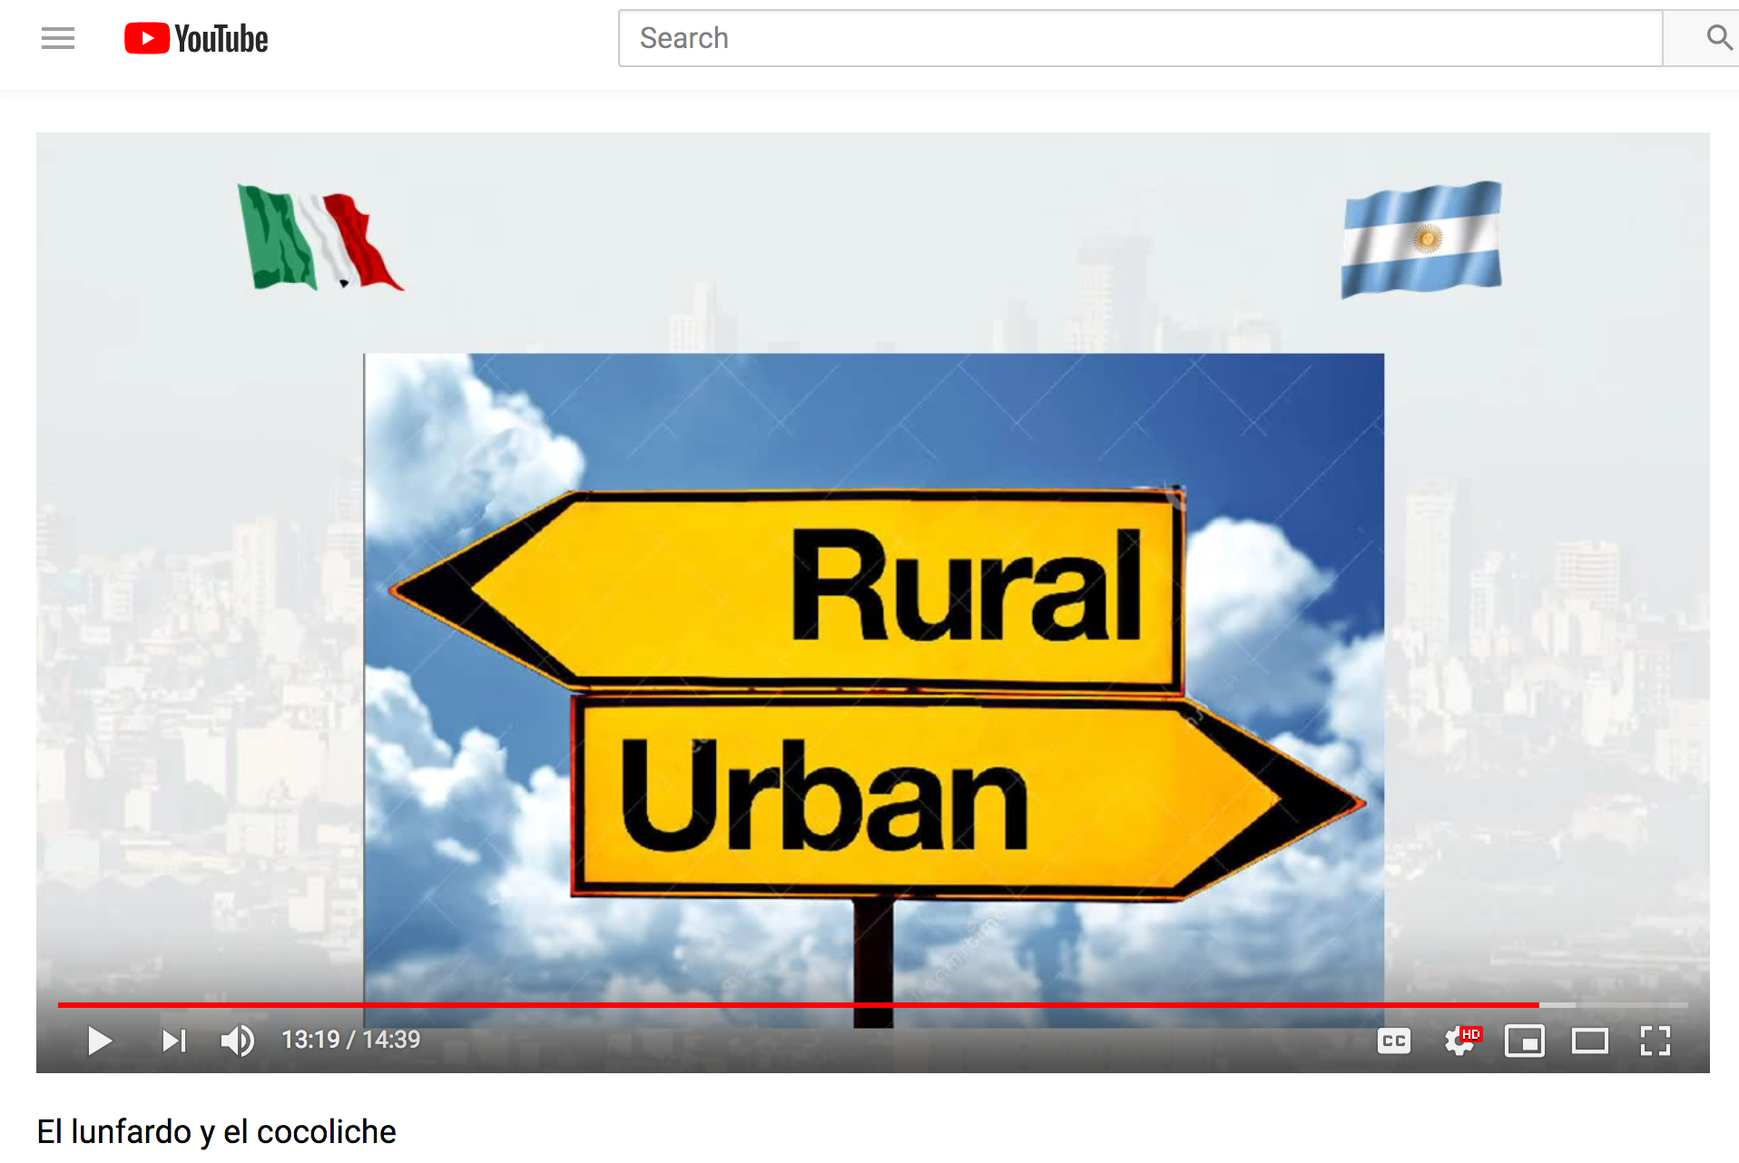The height and width of the screenshot is (1163, 1739).
Task: Seek to the middle of the progress bar
Action: click(872, 1005)
